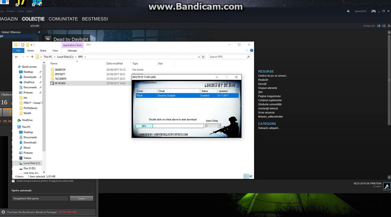Switch to large icons view in Explorer
The width and height of the screenshot is (391, 217).
pyautogui.click(x=251, y=176)
